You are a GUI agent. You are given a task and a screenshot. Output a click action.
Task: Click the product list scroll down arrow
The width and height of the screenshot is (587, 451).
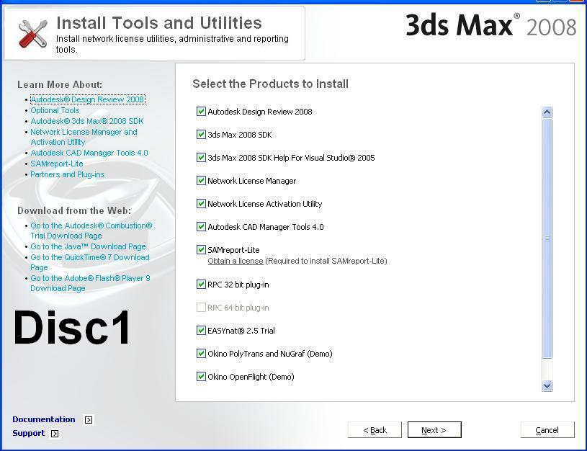547,386
